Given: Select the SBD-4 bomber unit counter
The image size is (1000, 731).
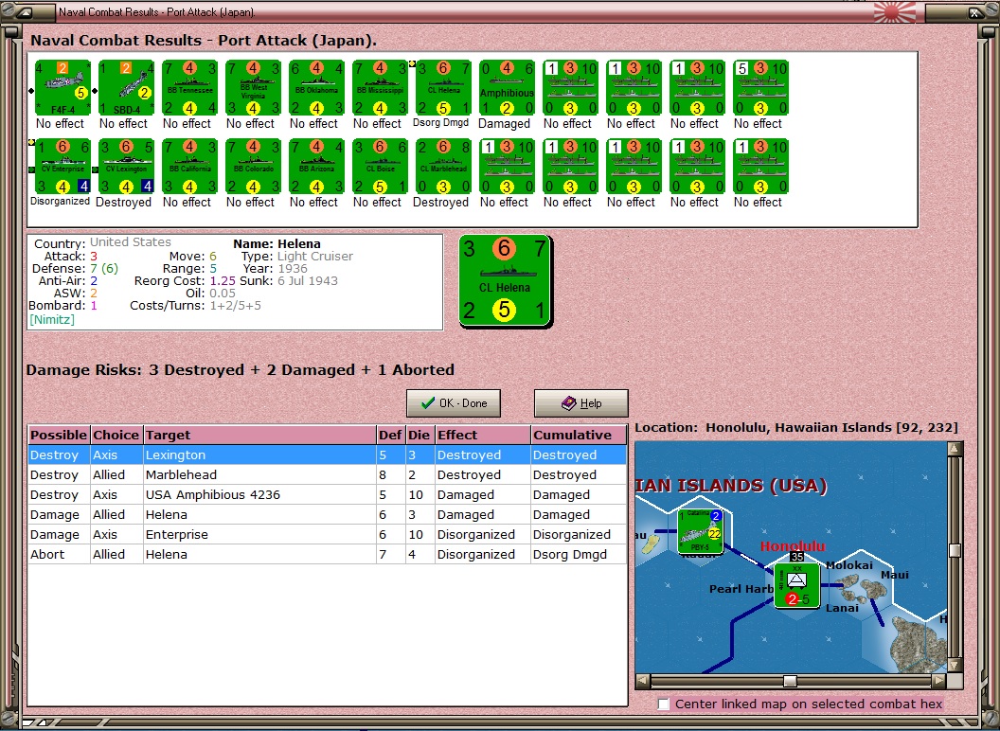Looking at the screenshot, I should (x=126, y=88).
